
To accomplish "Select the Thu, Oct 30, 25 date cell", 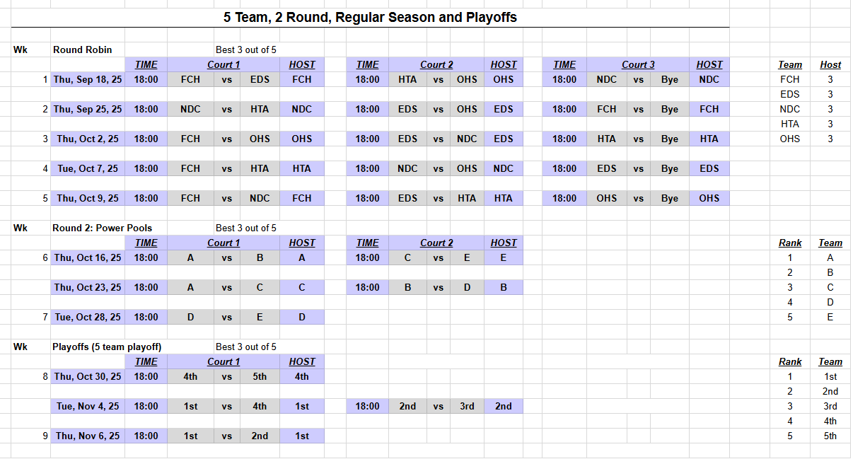I will (x=88, y=376).
